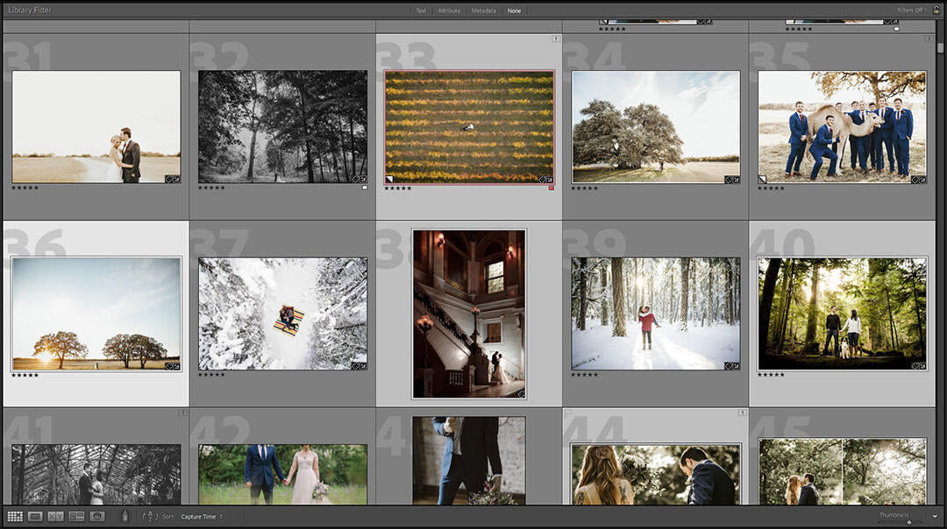Open the Capture Time sort dropdown
Image resolution: width=947 pixels, height=529 pixels.
[x=202, y=517]
